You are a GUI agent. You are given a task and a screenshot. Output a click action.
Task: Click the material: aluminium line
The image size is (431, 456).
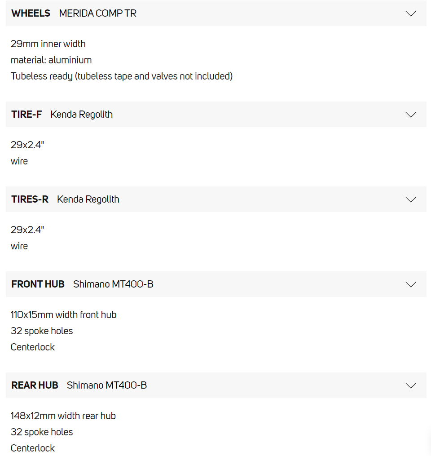pos(51,60)
